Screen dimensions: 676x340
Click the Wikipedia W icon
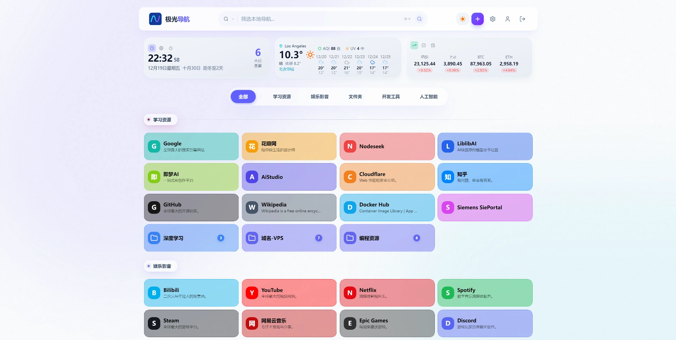(x=252, y=208)
